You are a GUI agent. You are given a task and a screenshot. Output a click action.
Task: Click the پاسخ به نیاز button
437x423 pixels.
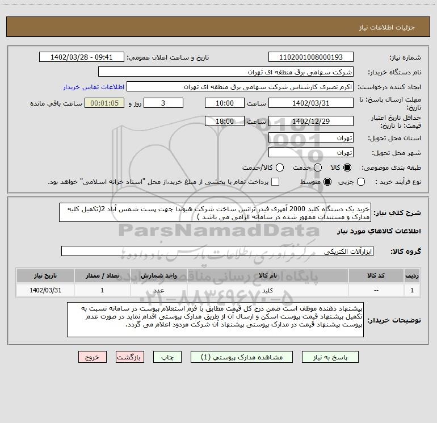pos(330,357)
